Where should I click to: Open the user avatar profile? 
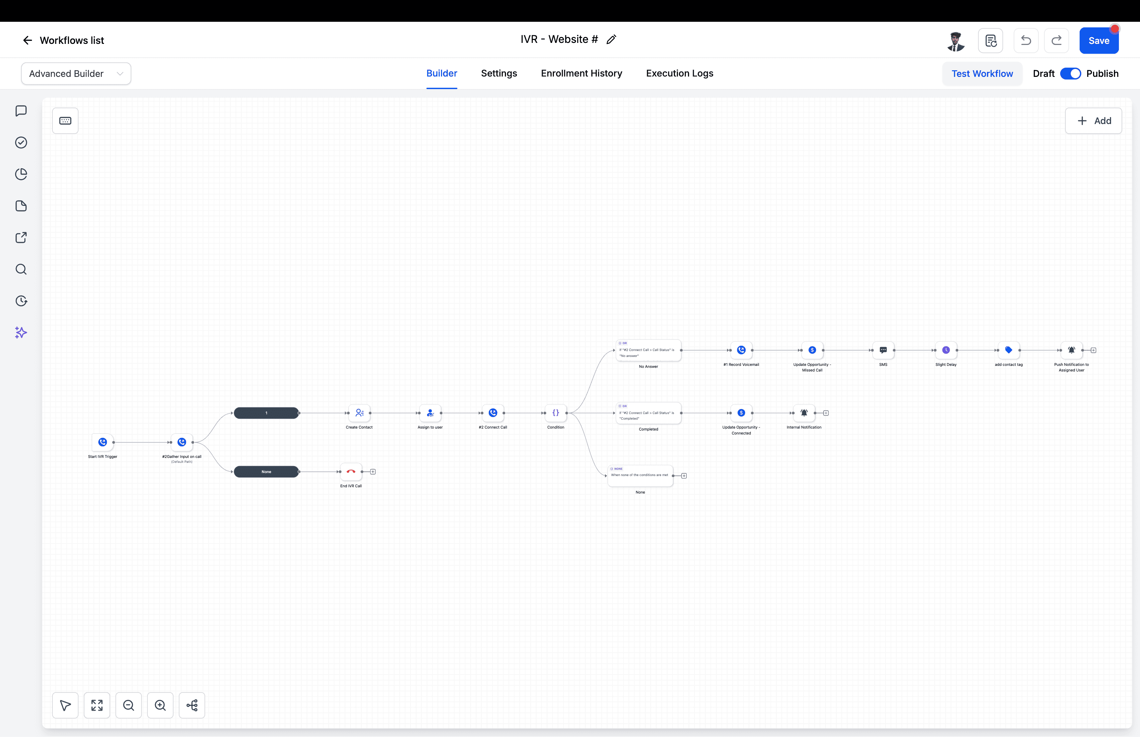pos(955,41)
